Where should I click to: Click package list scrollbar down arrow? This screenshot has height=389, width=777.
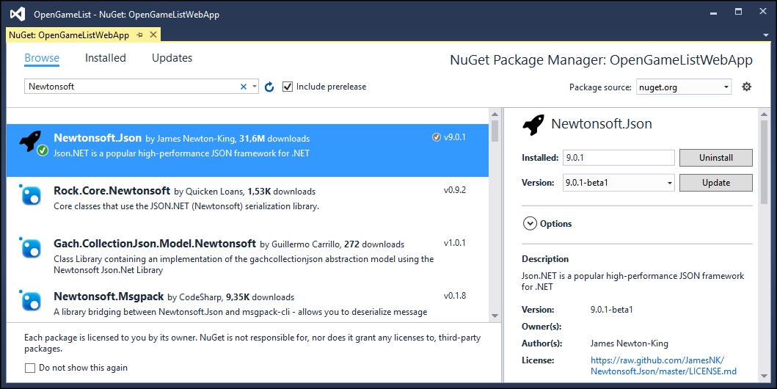495,316
